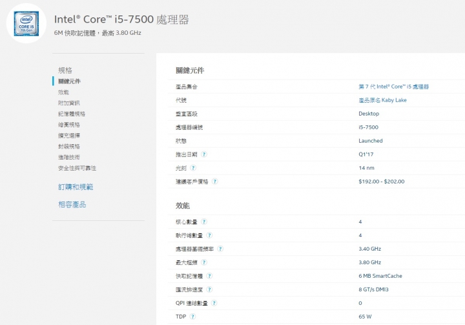Open help icon next to 匯流排速度
Viewport: 465px width, 325px height.
pyautogui.click(x=209, y=289)
